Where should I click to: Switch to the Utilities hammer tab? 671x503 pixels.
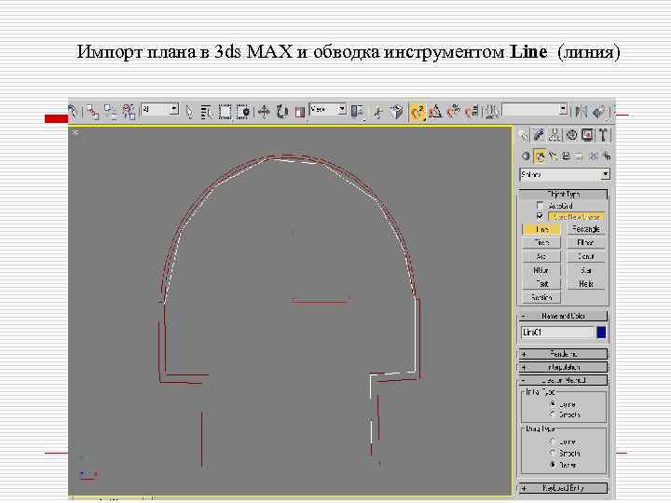[x=603, y=135]
